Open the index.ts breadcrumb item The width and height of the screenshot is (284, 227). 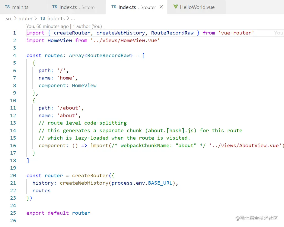[56, 18]
